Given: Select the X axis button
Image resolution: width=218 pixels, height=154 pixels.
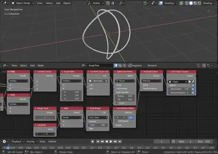Looking at the screenshot, I should [117, 118].
